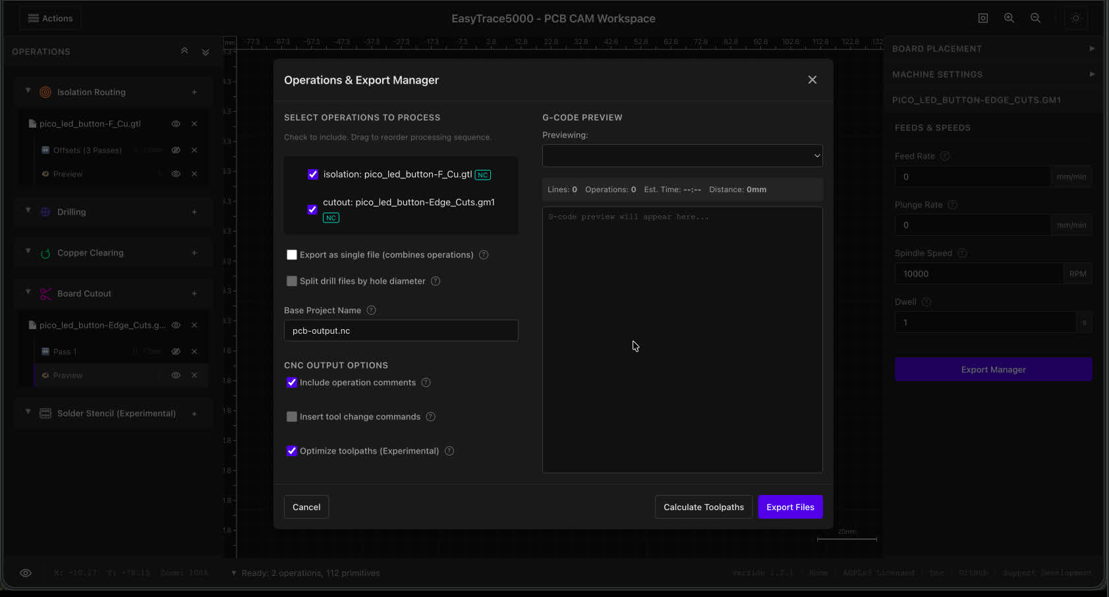Expand the status message log triangle
Viewport: 1109px width, 597px height.
coord(233,573)
